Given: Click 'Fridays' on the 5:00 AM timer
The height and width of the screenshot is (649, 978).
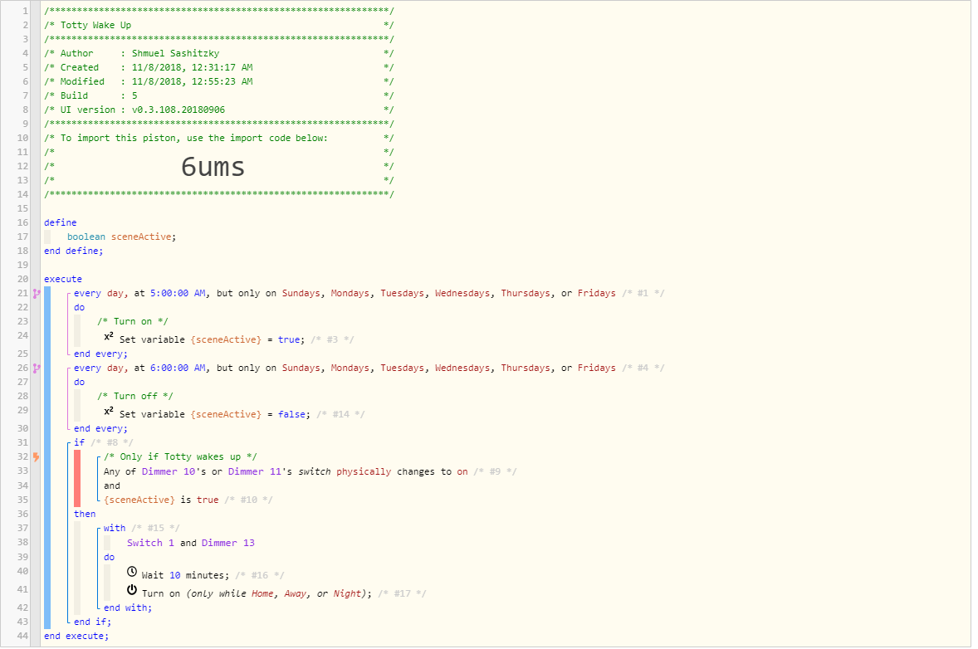Looking at the screenshot, I should tap(596, 293).
